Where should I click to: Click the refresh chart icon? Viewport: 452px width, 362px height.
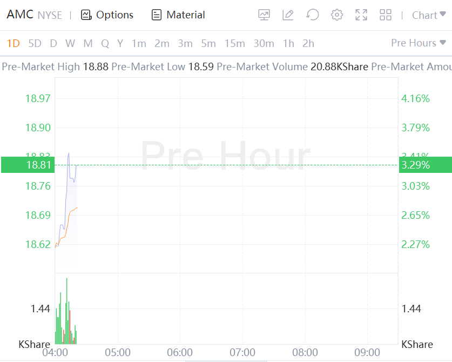tap(312, 15)
